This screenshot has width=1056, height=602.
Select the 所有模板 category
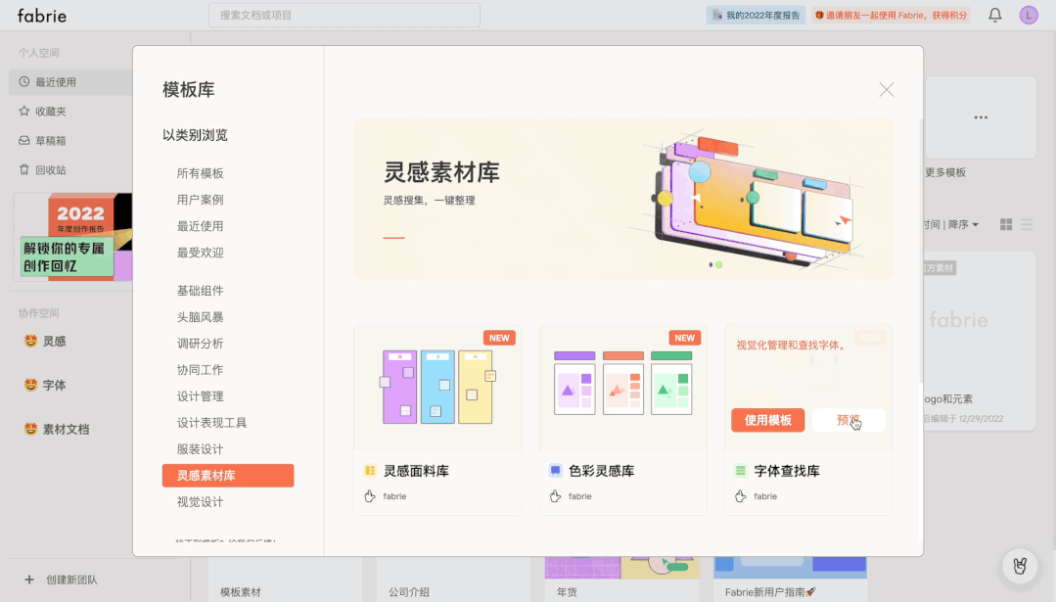point(200,173)
